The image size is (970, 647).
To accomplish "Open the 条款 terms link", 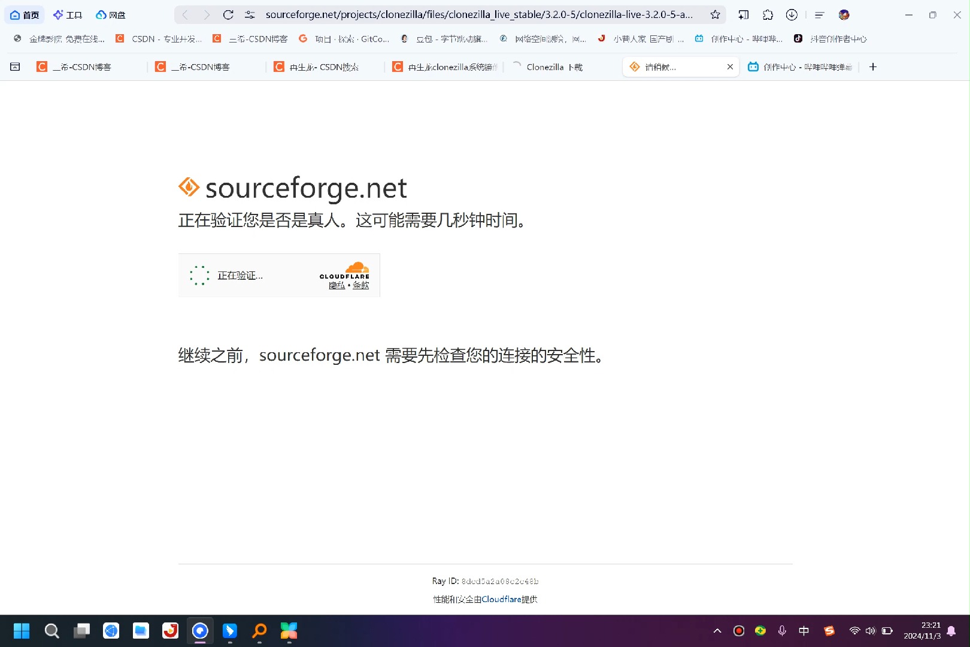I will [x=361, y=286].
